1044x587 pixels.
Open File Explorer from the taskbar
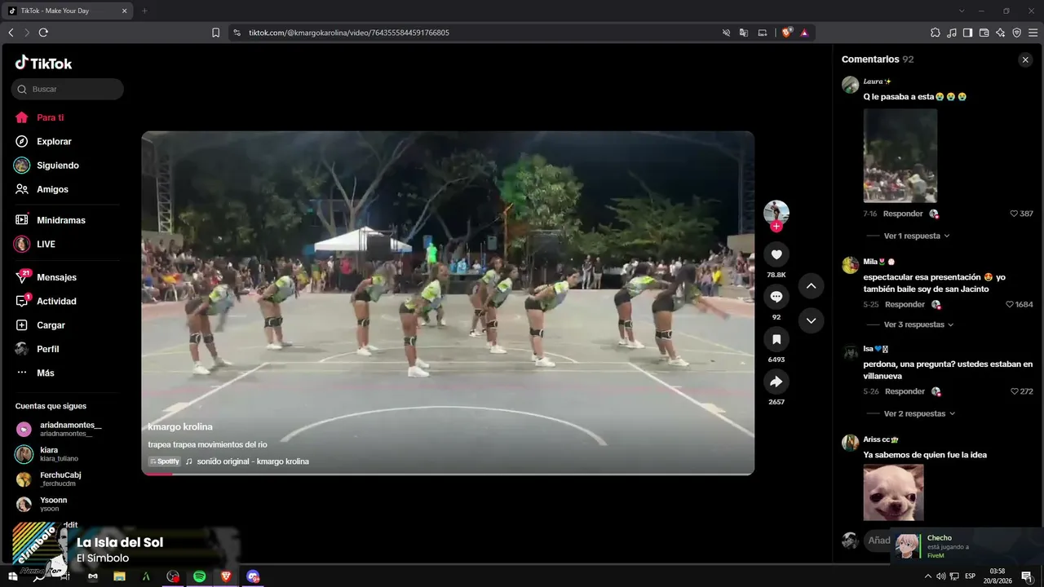point(119,576)
